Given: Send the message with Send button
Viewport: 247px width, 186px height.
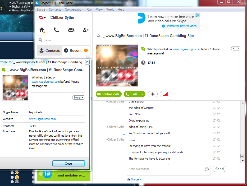Looking at the screenshot, I should point(219,169).
